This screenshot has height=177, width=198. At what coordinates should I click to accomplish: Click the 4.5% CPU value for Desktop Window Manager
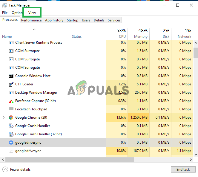coord(122,93)
